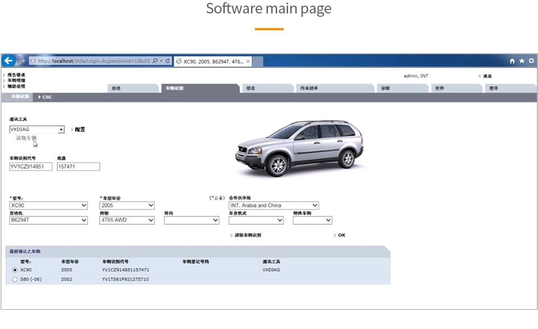Screen dimensions: 538x329
Task: Click the address bar search magnifier icon
Action: point(155,61)
